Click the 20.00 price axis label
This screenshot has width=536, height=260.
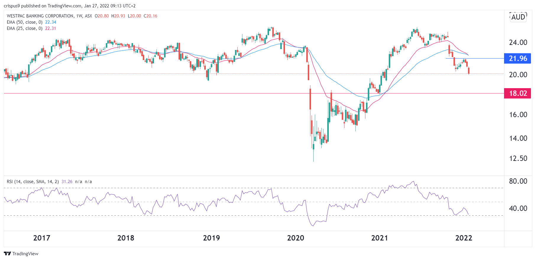coord(518,75)
